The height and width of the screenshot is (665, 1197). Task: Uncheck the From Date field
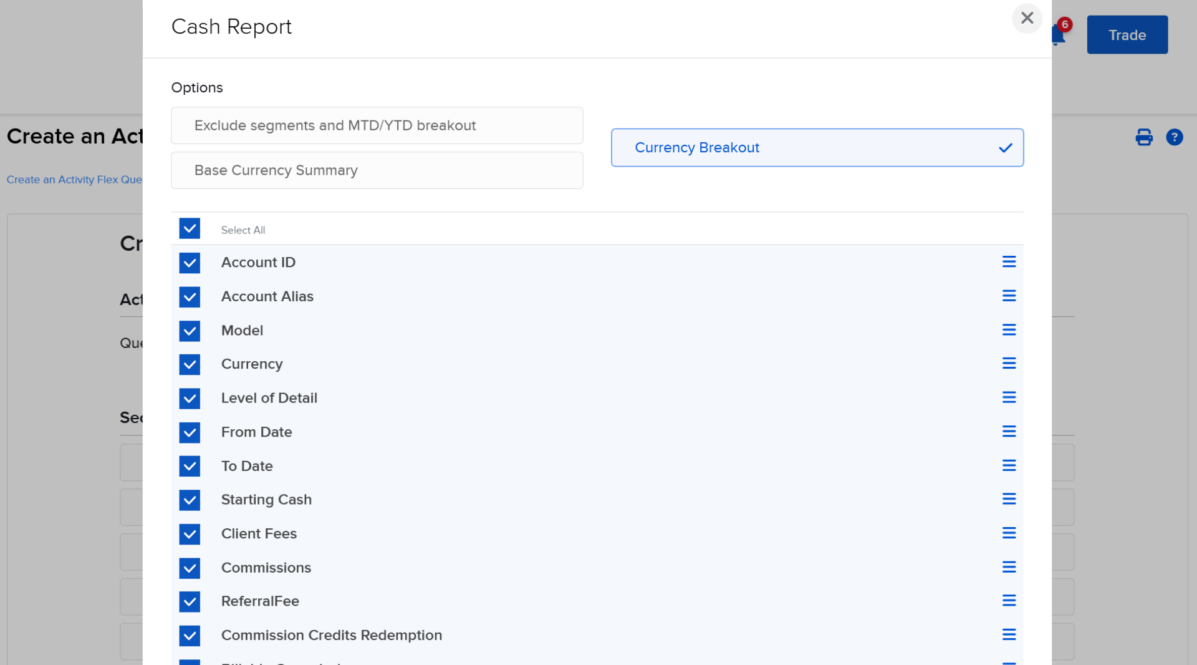[190, 432]
